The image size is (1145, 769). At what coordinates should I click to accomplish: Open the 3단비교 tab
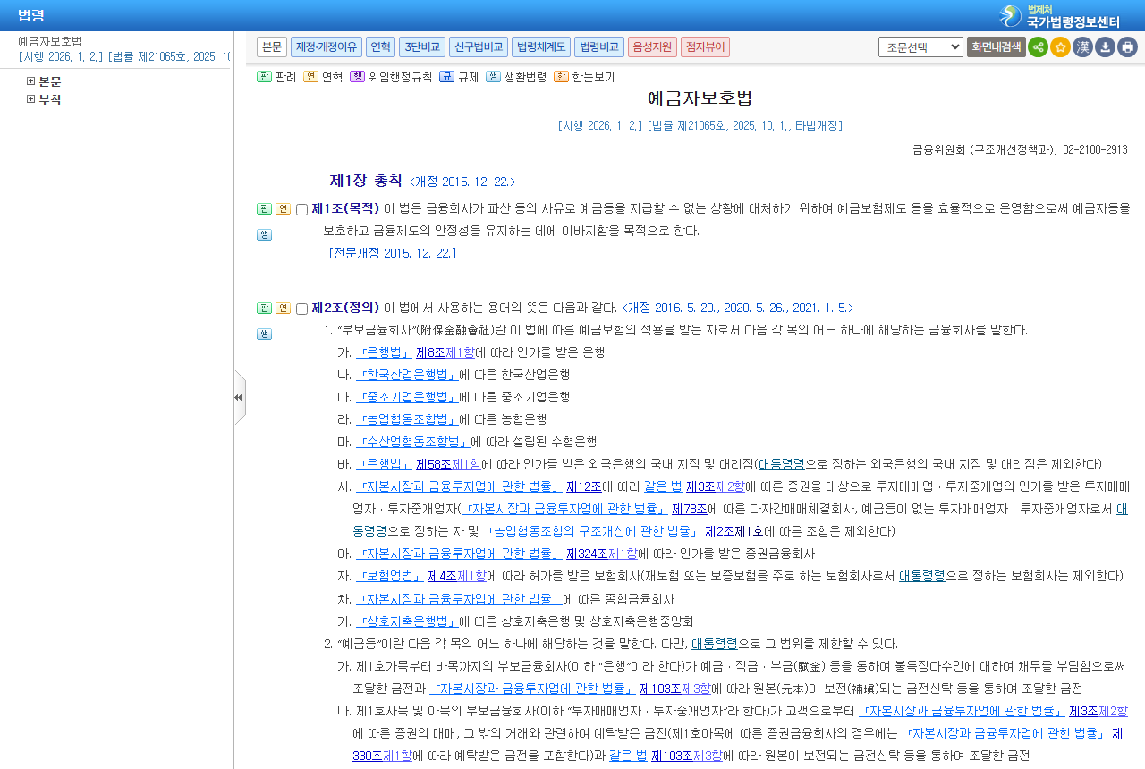coord(422,46)
